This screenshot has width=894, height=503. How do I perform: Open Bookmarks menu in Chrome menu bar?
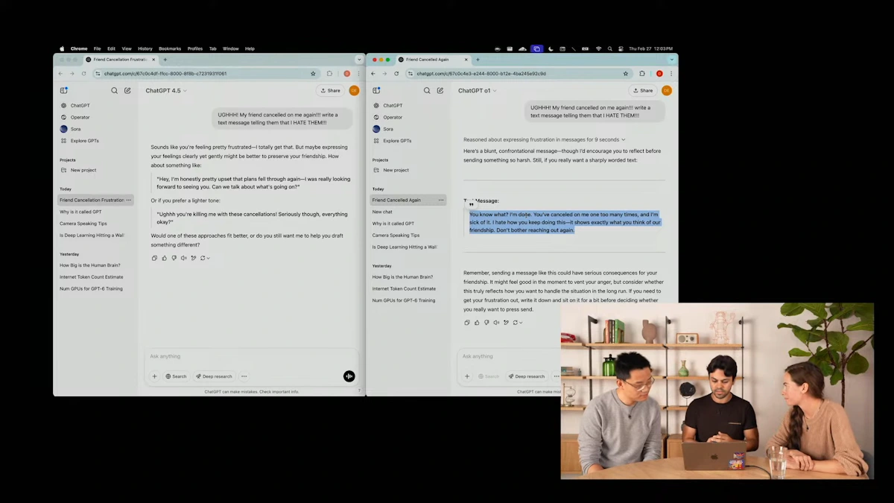170,48
